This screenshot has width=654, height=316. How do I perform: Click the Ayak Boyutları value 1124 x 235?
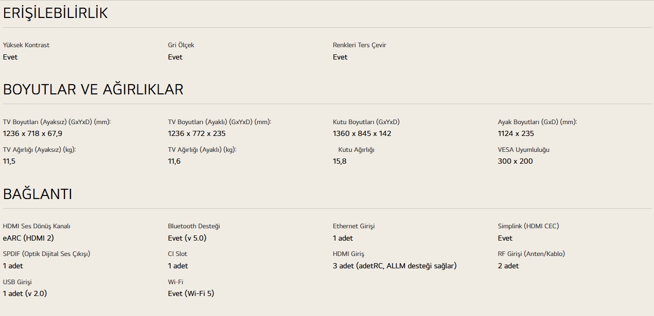click(x=516, y=133)
